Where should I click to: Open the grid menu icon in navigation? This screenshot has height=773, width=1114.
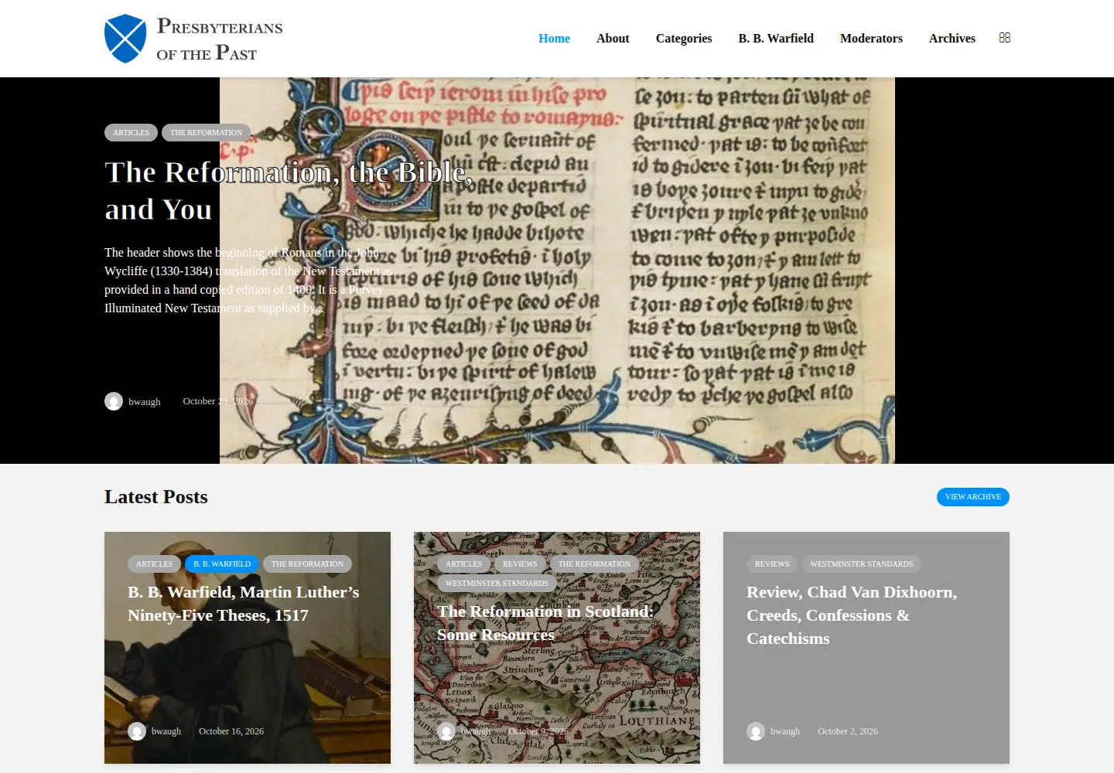click(x=1005, y=38)
